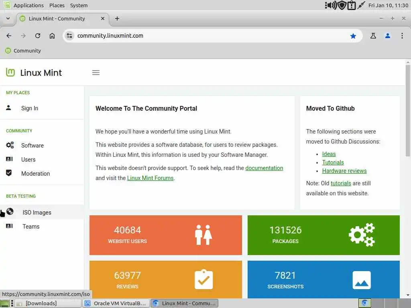Image resolution: width=411 pixels, height=308 pixels.
Task: Follow the documentation link
Action: pos(264,168)
